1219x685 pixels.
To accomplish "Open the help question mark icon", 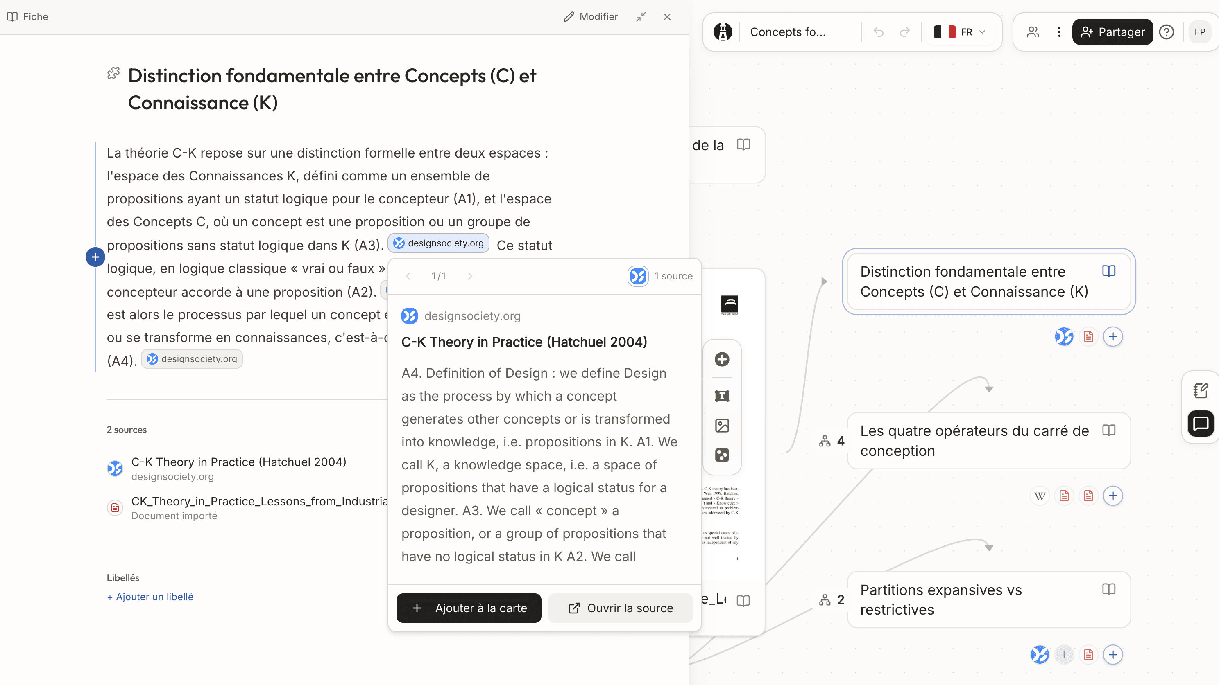I will click(x=1167, y=32).
